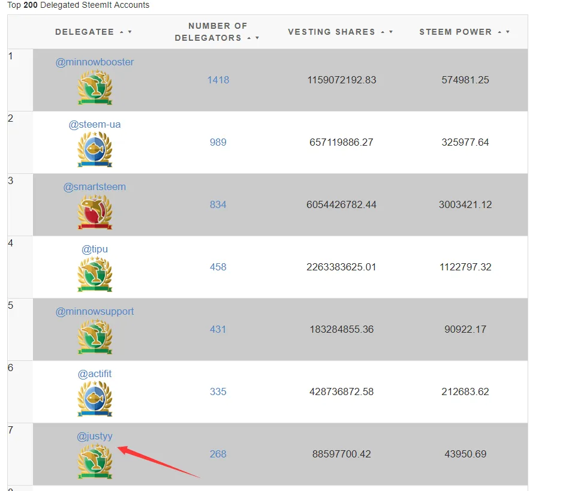Select steem power value 1122797.32

465,267
